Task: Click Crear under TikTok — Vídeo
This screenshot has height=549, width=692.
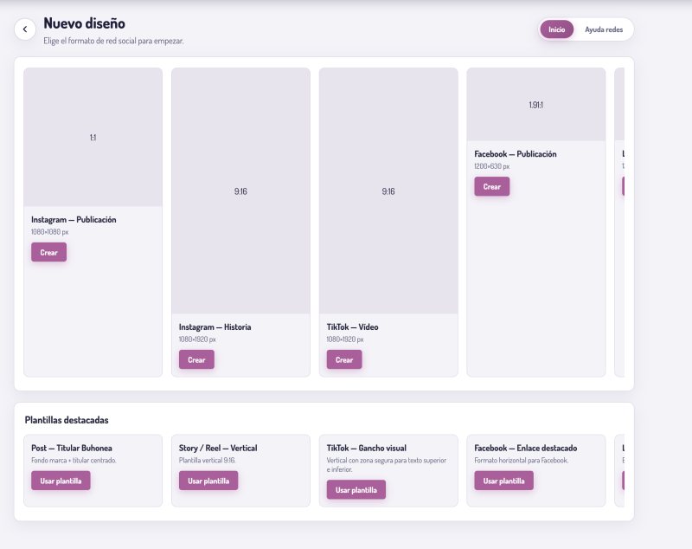Action: coord(344,359)
